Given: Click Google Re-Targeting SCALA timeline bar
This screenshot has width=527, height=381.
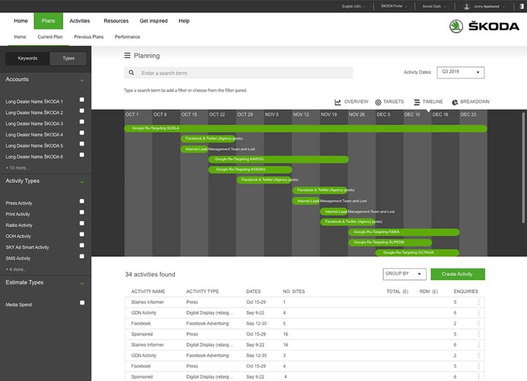Looking at the screenshot, I should tap(306, 128).
